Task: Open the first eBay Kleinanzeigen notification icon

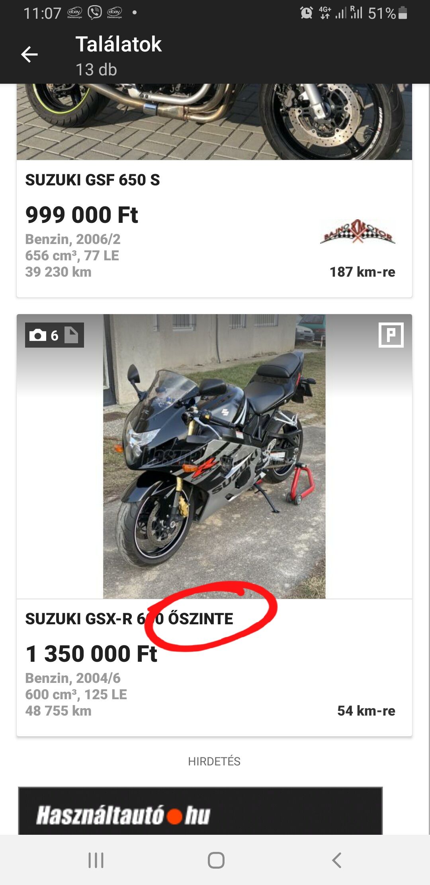Action: coord(75,13)
